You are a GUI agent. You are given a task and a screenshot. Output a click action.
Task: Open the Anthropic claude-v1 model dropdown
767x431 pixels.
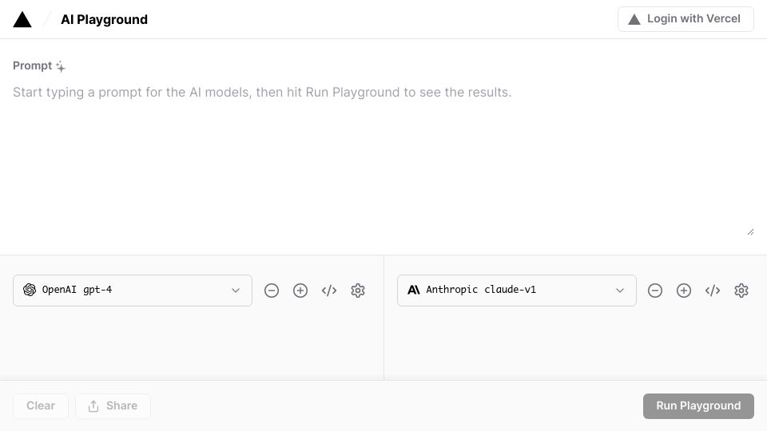517,291
